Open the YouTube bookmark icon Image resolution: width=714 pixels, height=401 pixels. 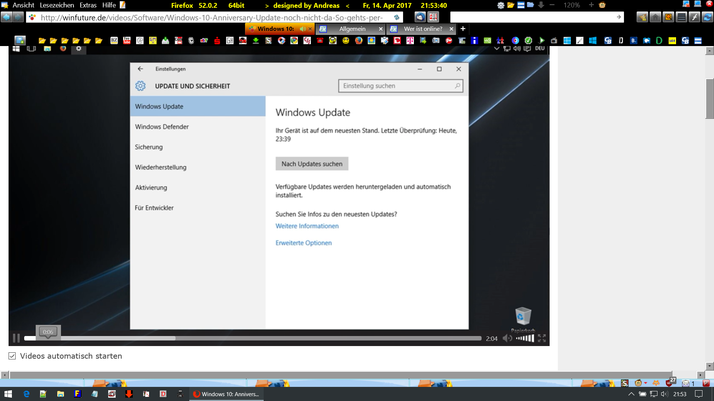pyautogui.click(x=127, y=40)
